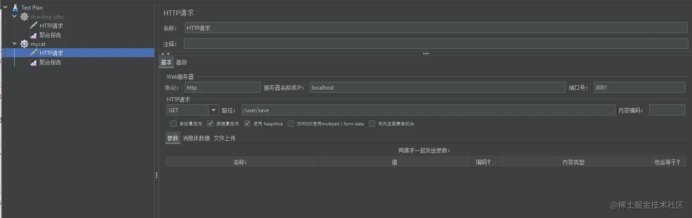Viewport: 692px width, 218px height.
Task: Select 聚合报告 under mycat
Action: click(x=50, y=63)
